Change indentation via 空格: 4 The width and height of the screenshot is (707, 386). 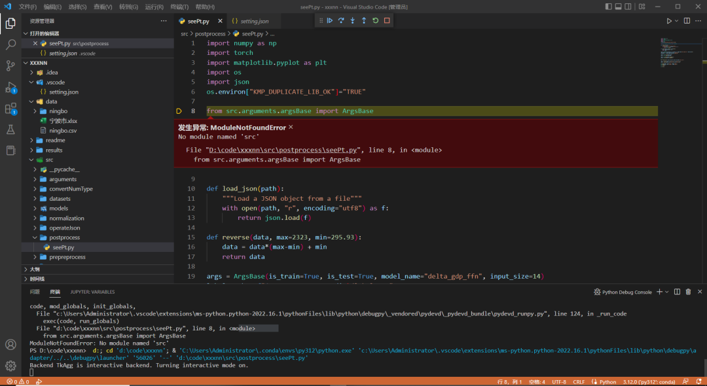(537, 382)
